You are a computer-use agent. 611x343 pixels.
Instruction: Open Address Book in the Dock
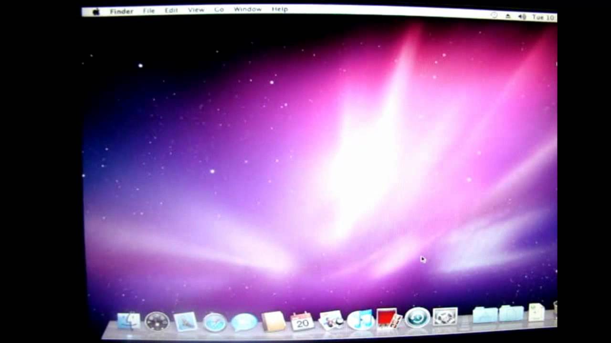(274, 322)
